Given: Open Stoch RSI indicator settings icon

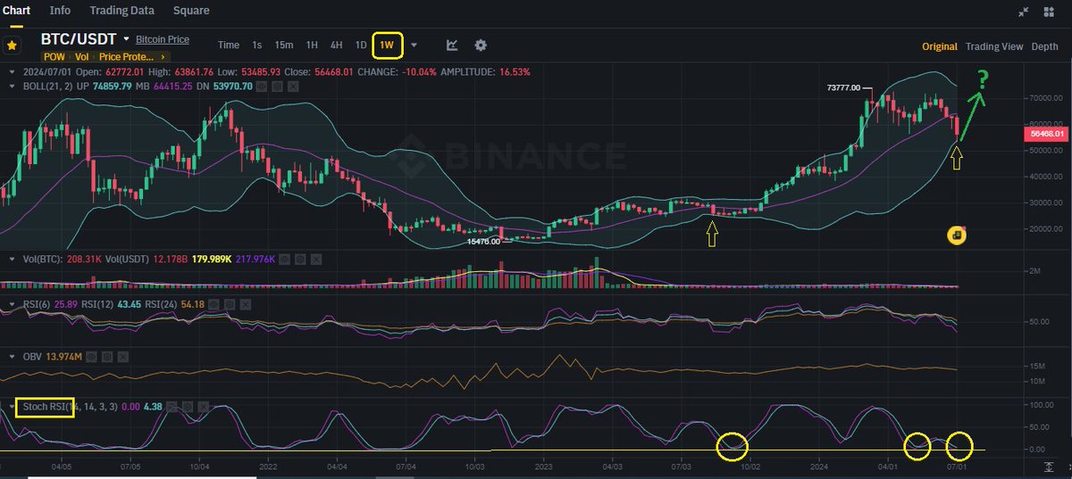Looking at the screenshot, I should tap(188, 408).
